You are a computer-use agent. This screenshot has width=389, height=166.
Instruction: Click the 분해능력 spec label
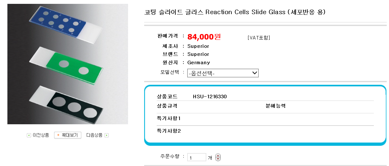[x=276, y=106]
